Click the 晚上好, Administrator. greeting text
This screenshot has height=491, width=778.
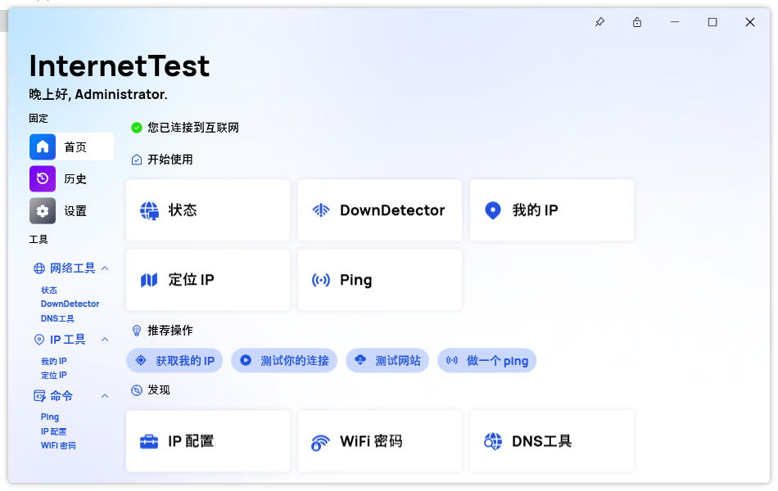[98, 95]
